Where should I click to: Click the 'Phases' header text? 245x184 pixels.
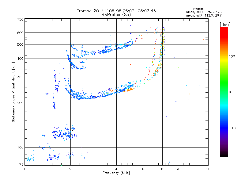[198, 9]
